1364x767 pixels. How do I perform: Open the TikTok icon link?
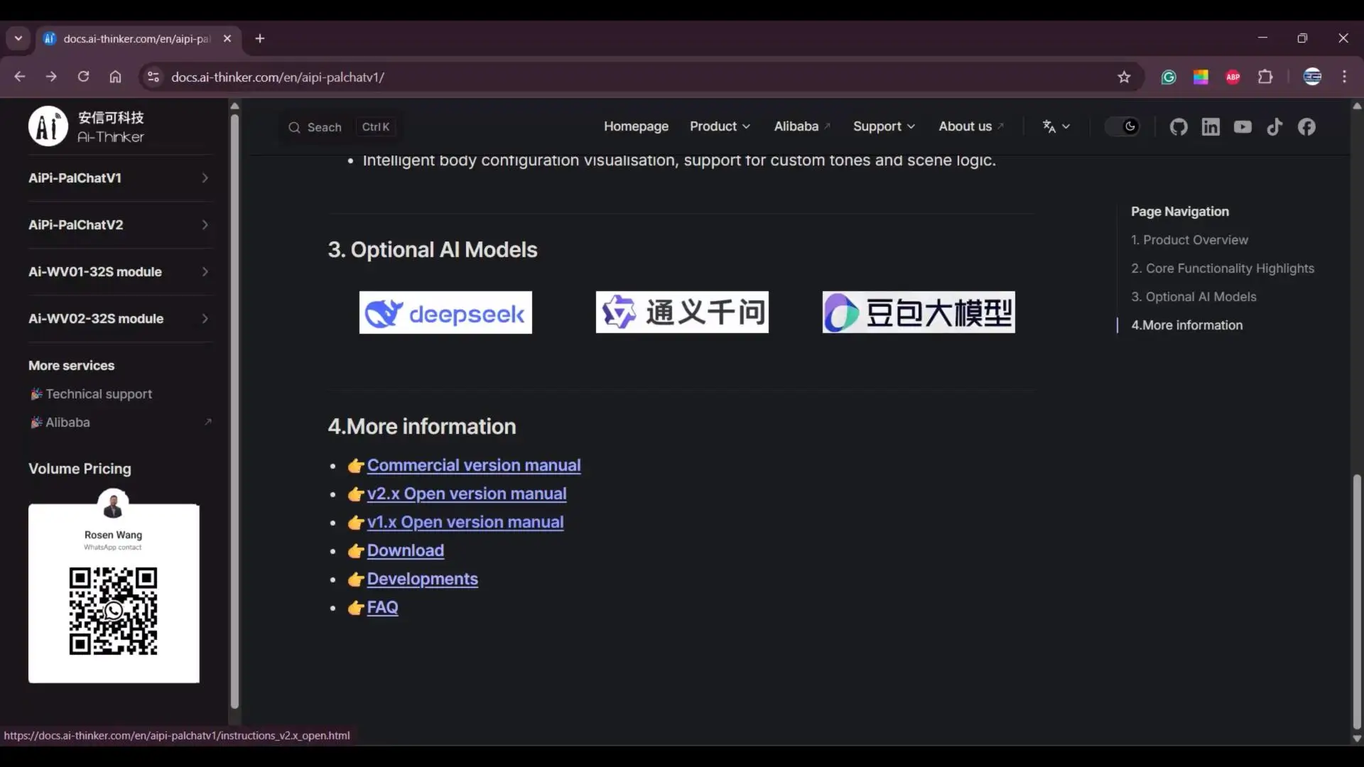coord(1274,127)
